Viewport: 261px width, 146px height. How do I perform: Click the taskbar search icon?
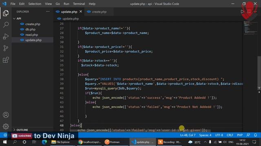pos(15,142)
